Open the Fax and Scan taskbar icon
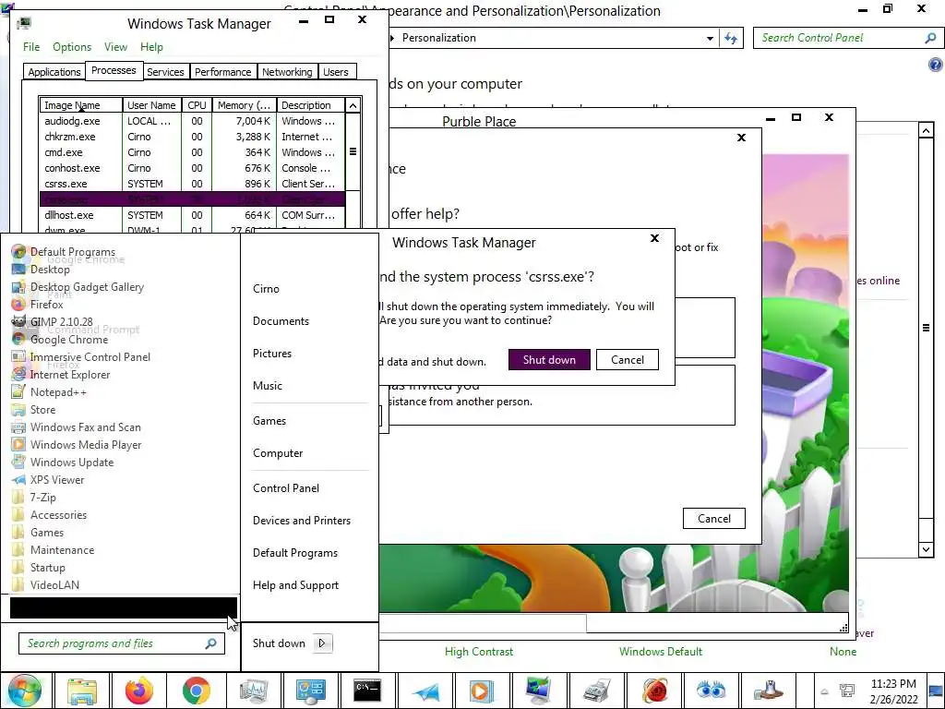945x709 pixels. [x=595, y=691]
